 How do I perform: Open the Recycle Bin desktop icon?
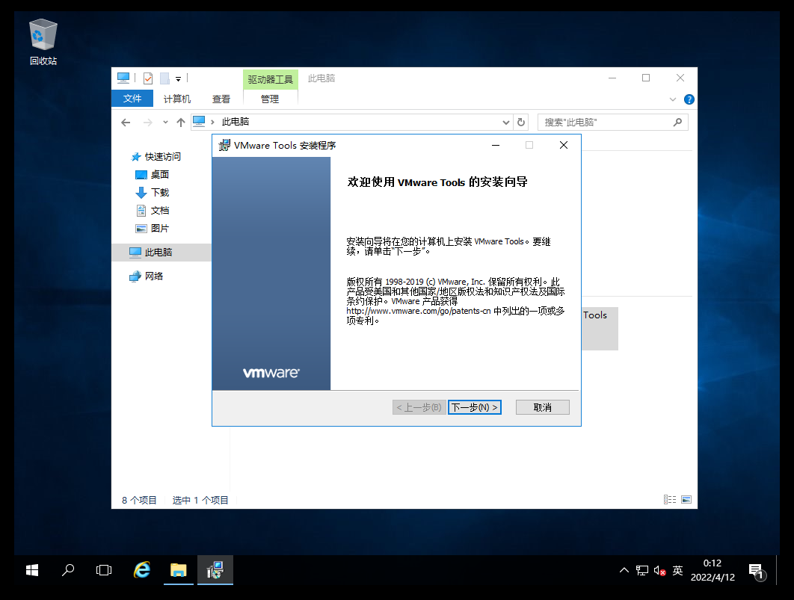pyautogui.click(x=43, y=42)
